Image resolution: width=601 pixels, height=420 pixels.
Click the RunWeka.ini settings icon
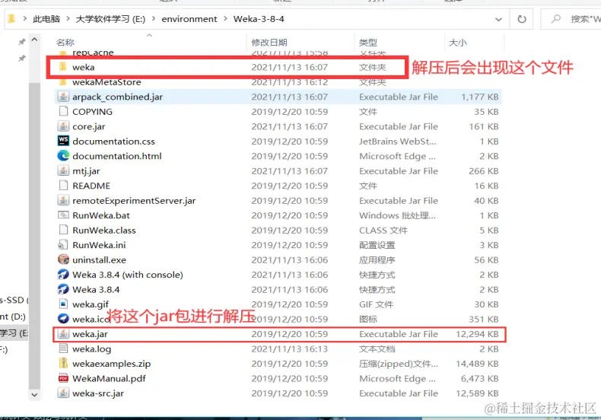point(63,245)
